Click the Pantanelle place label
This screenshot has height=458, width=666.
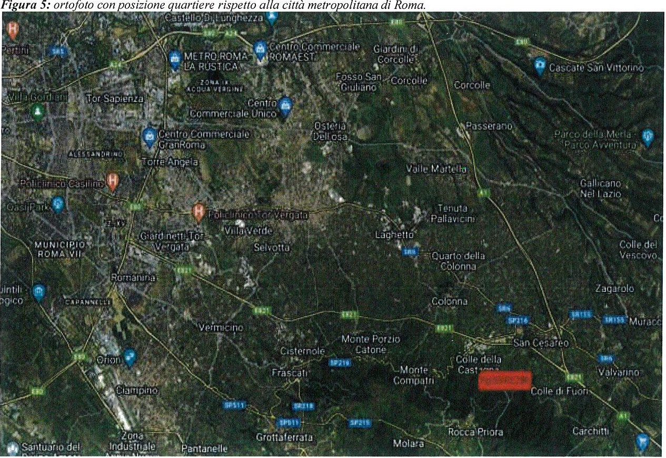tap(204, 449)
